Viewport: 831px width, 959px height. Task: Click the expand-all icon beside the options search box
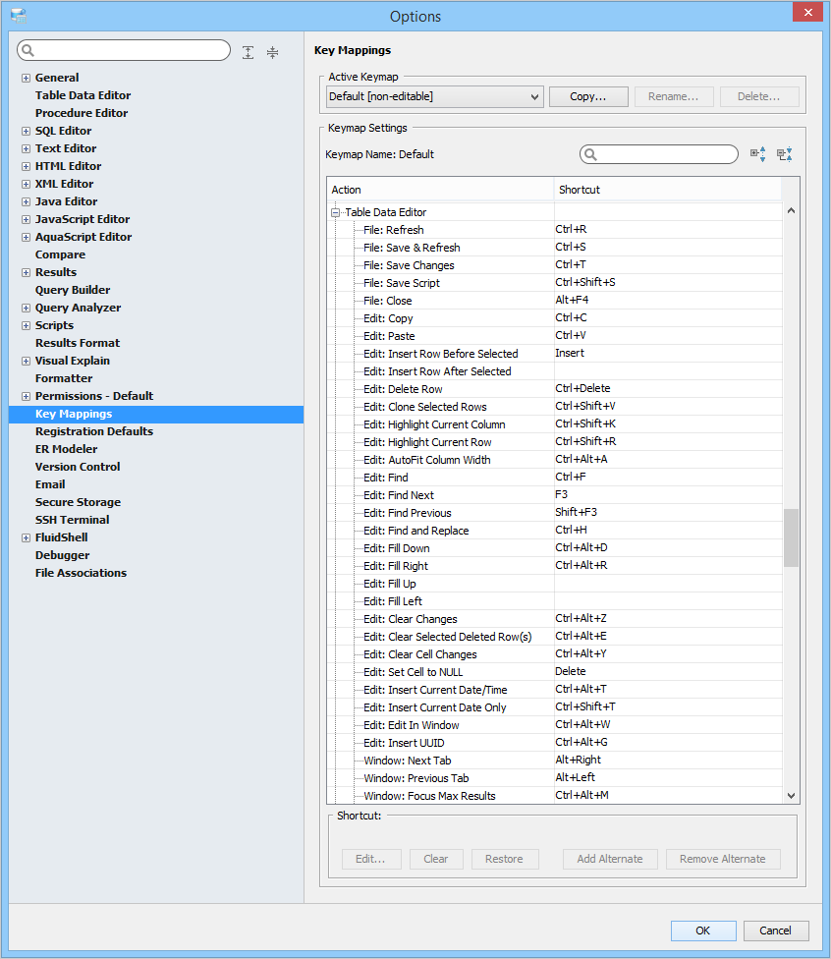(x=248, y=53)
